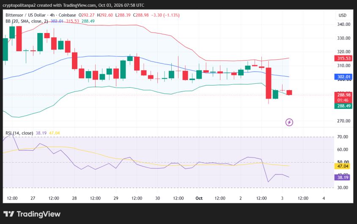Click the 302.01 basis price tag

pyautogui.click(x=343, y=77)
